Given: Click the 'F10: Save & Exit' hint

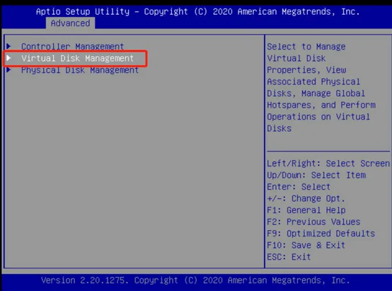Looking at the screenshot, I should pyautogui.click(x=306, y=245).
